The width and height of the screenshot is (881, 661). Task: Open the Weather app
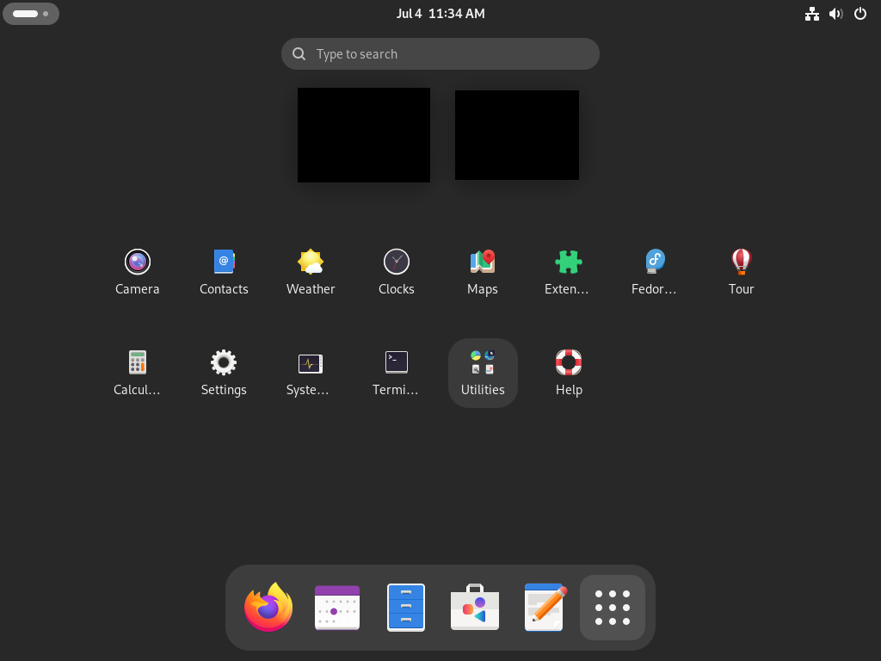[310, 272]
